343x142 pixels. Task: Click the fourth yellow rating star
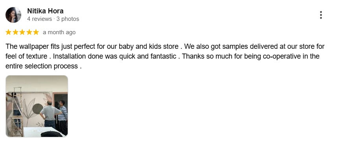tap(29, 32)
